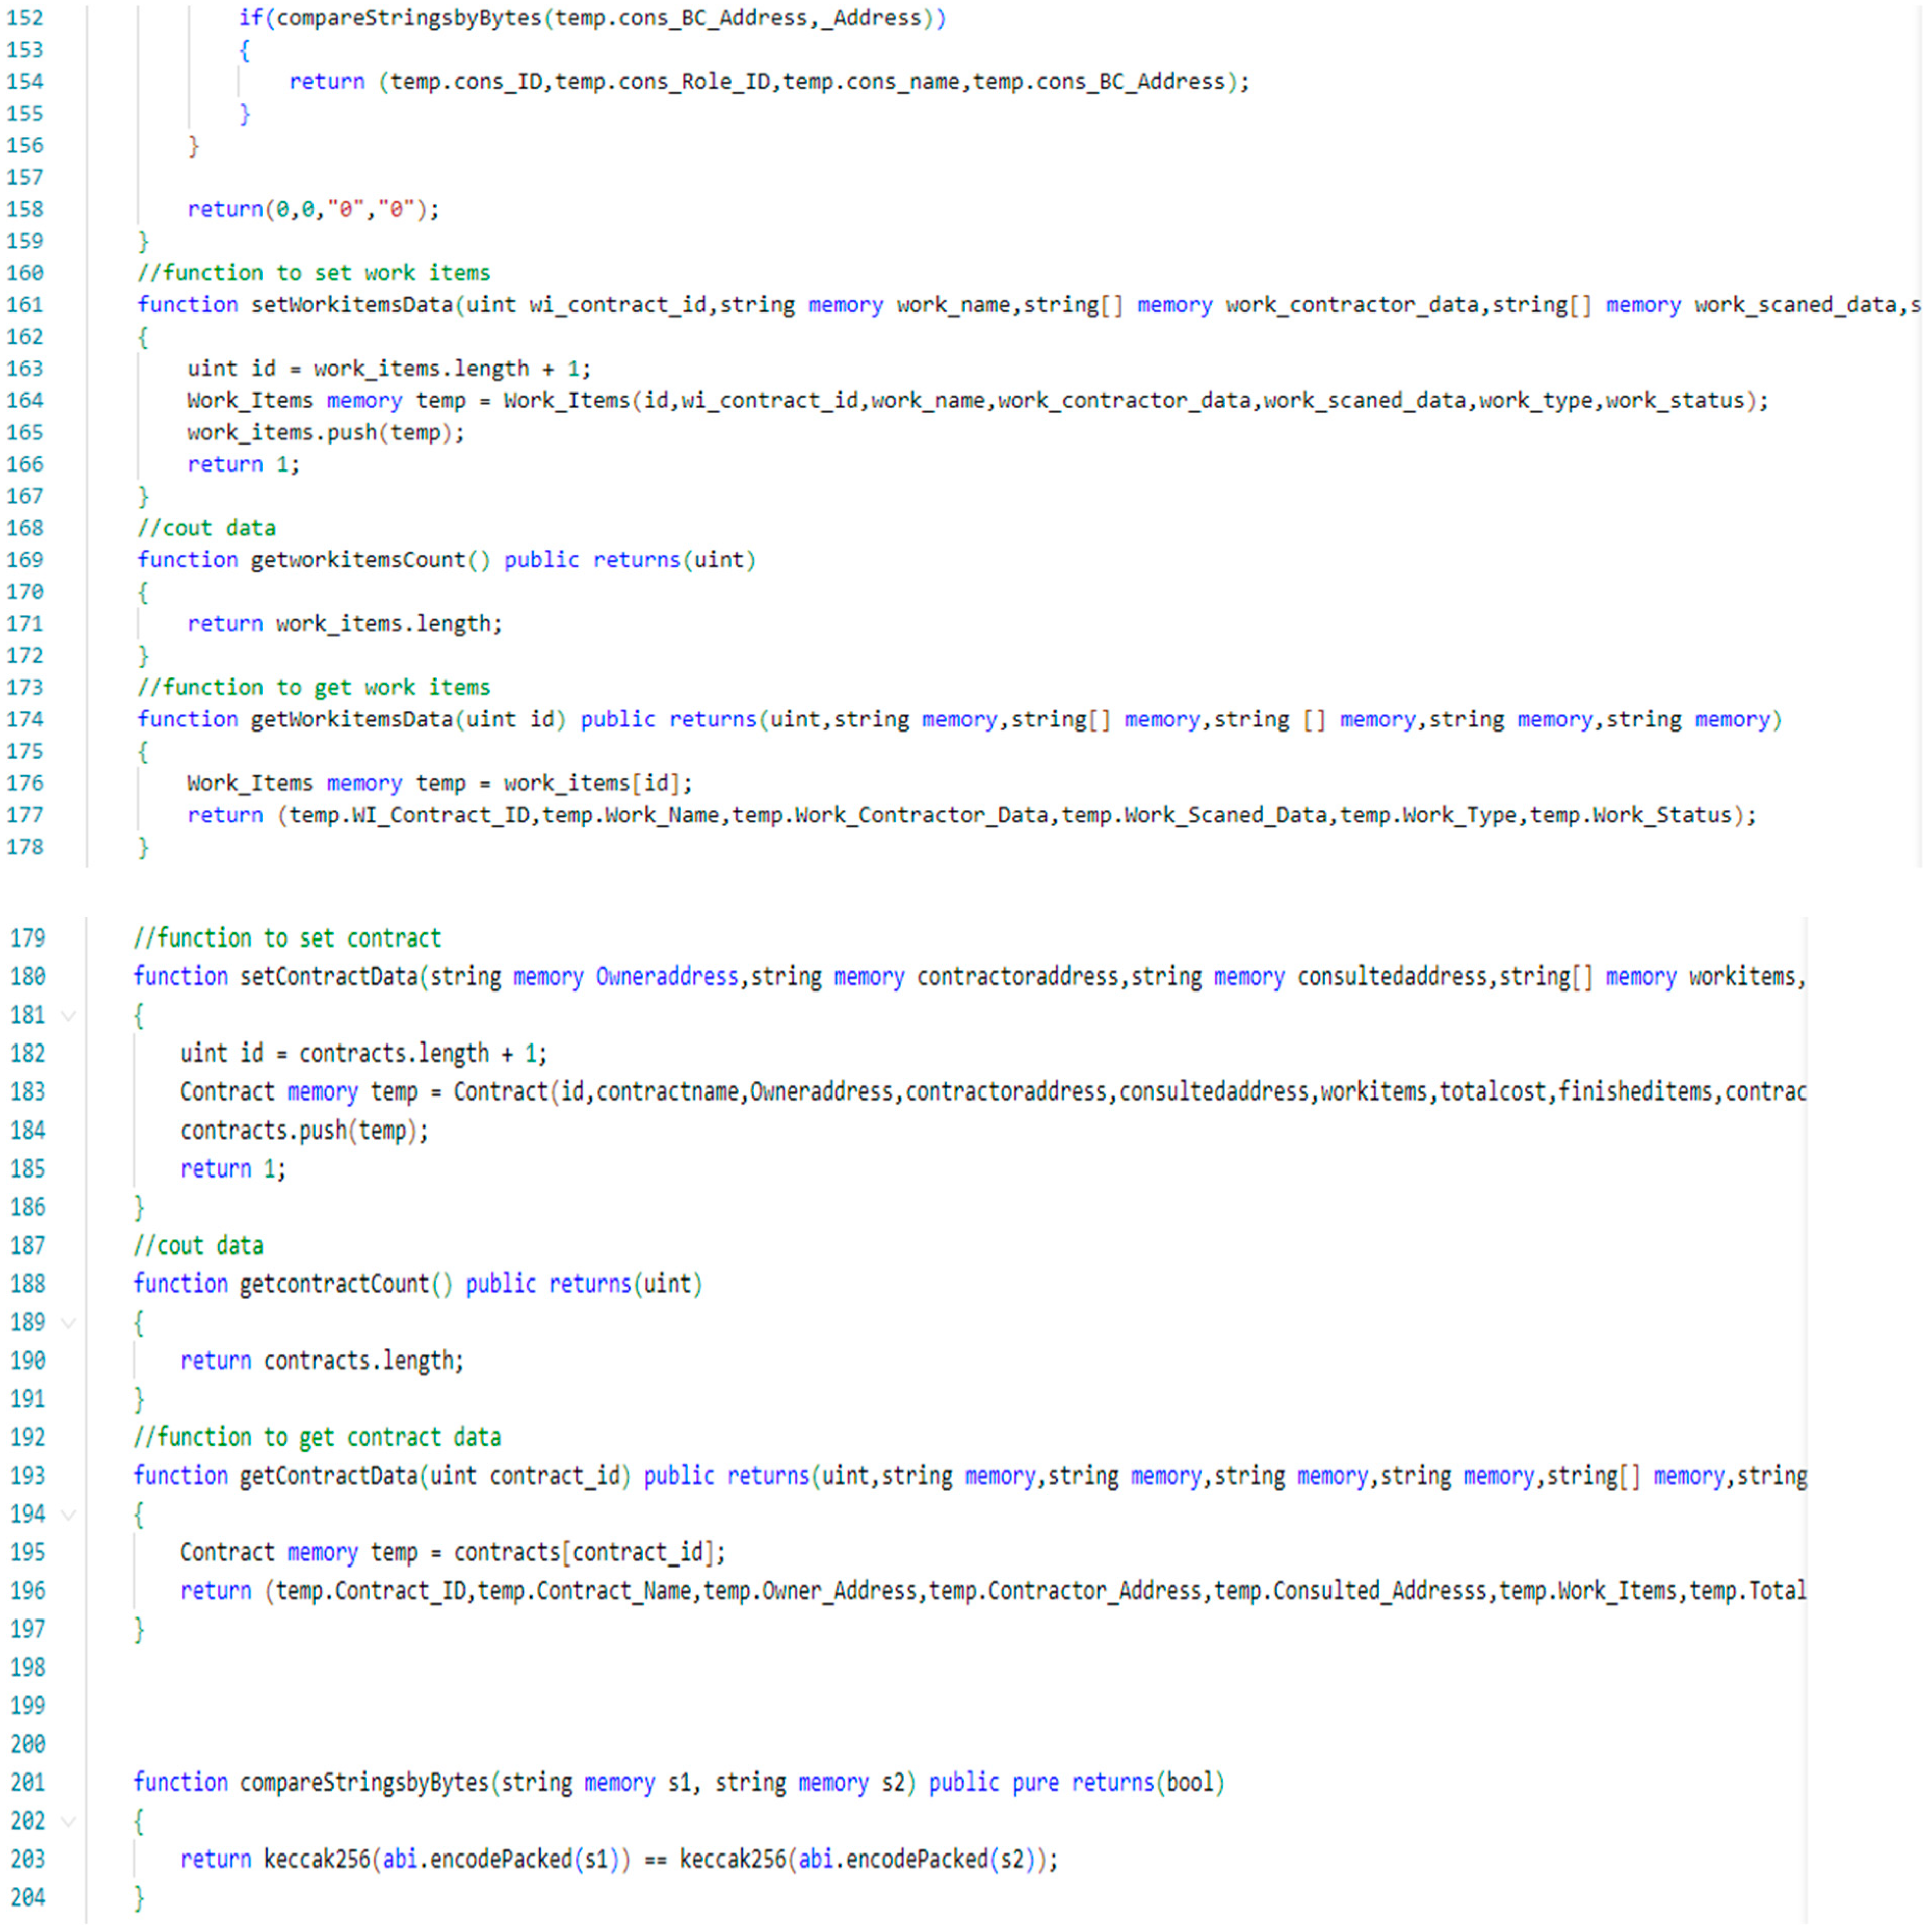
Task: Click line number 180 in gutter
Action: point(28,977)
